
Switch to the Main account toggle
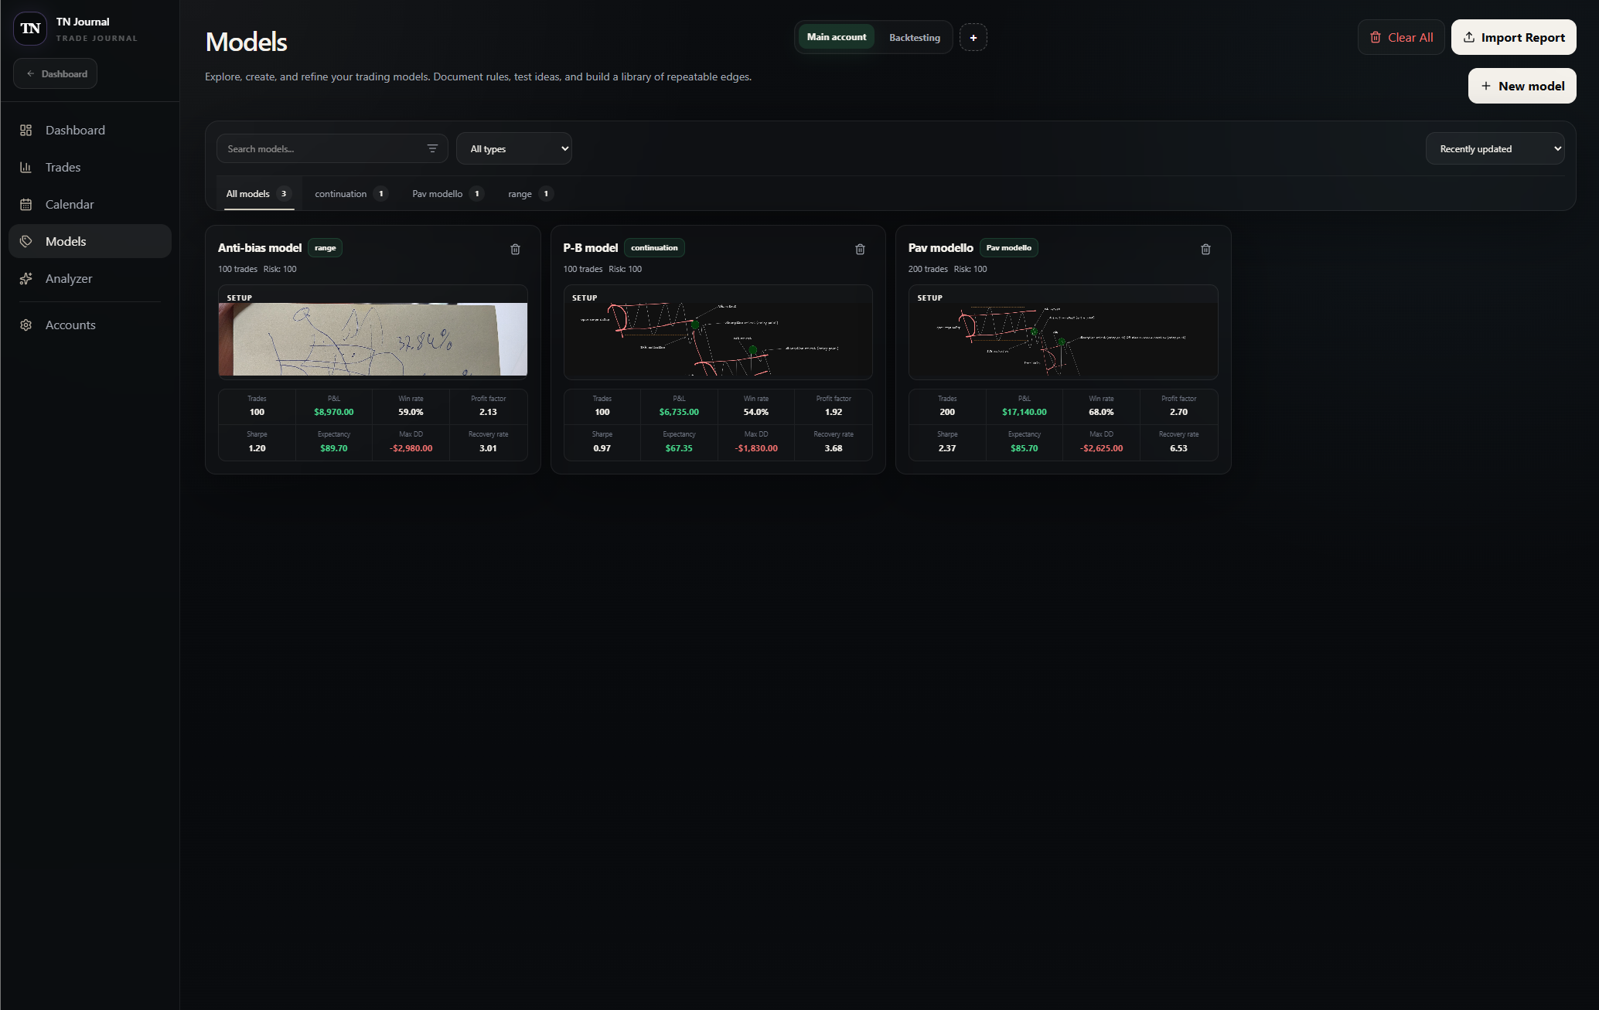[x=836, y=37]
